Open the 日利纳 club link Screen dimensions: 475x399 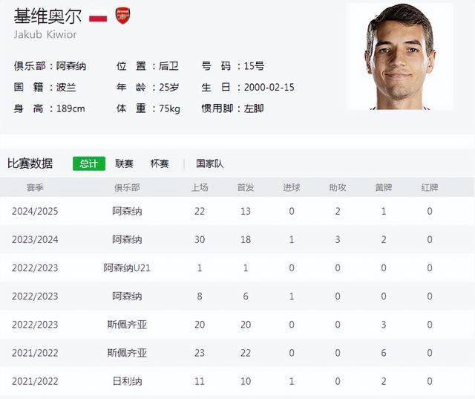pos(127,381)
